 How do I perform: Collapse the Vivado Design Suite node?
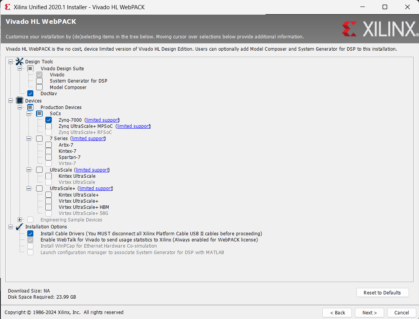20,68
